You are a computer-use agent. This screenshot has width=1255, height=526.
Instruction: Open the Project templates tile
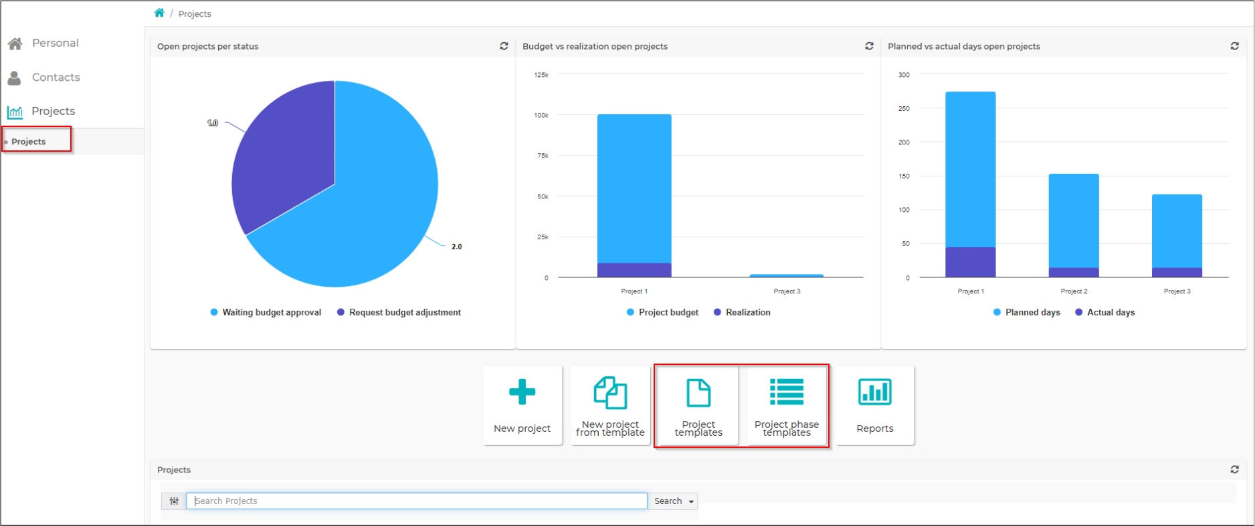(x=698, y=405)
